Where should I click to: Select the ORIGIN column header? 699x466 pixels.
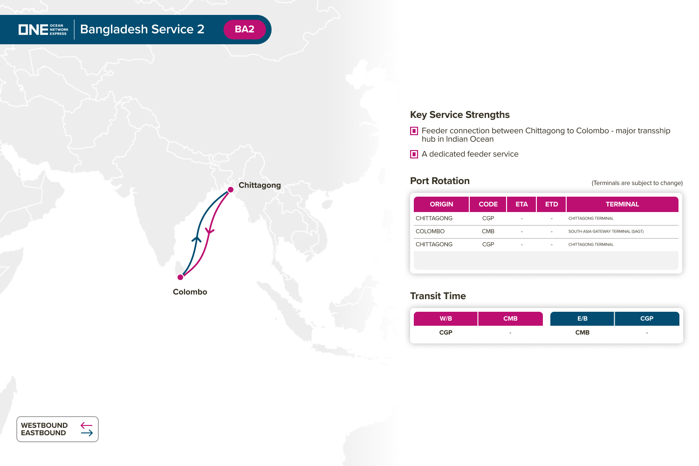point(441,204)
